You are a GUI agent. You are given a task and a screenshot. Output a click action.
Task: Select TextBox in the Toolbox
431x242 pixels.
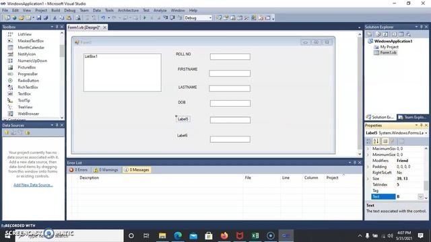tap(24, 94)
